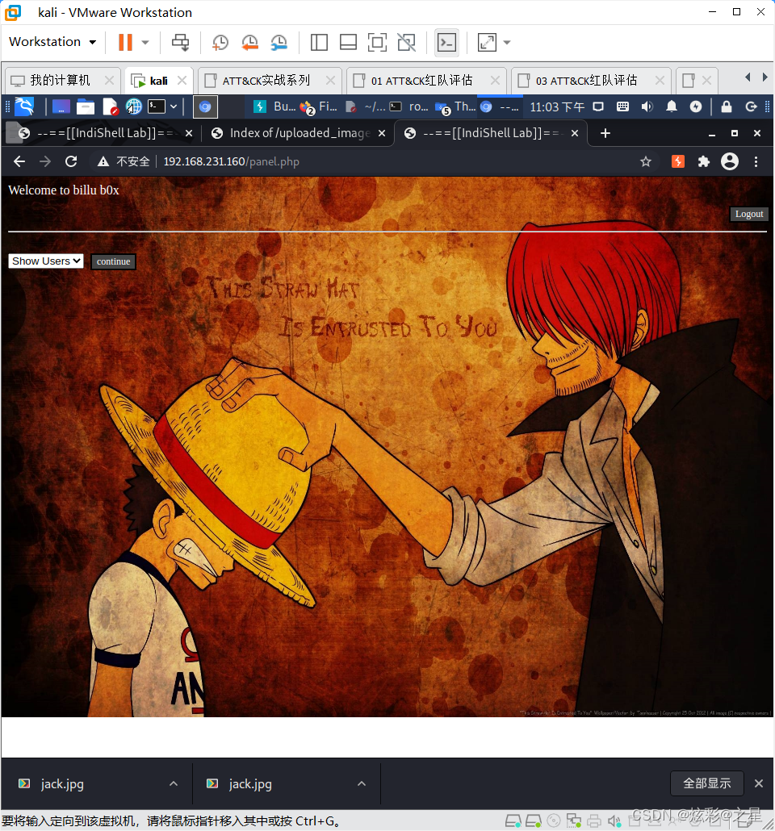
Task: Click the continue button
Action: point(114,261)
